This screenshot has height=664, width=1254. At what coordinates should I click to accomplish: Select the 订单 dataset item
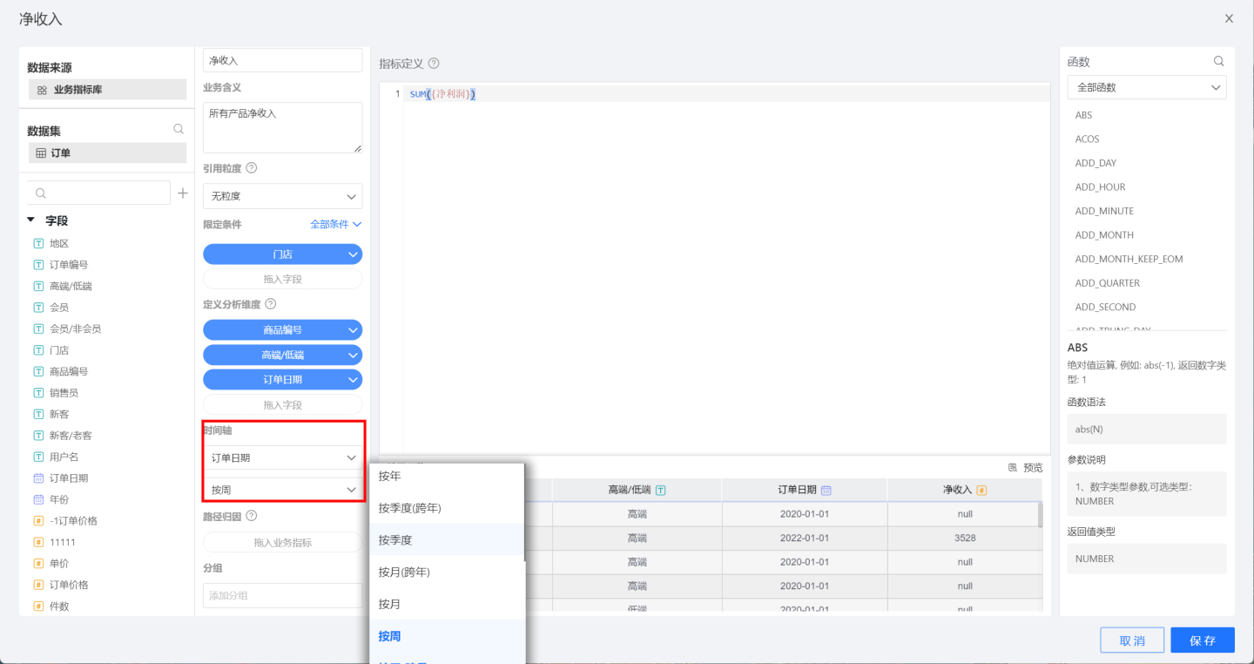[106, 153]
